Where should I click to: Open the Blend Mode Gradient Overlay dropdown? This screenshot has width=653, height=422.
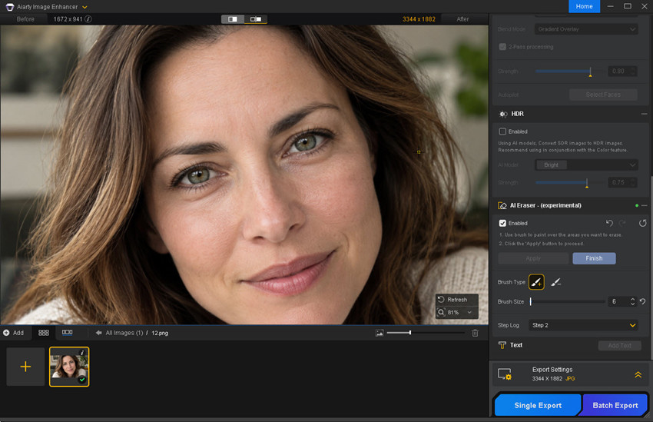pyautogui.click(x=586, y=29)
